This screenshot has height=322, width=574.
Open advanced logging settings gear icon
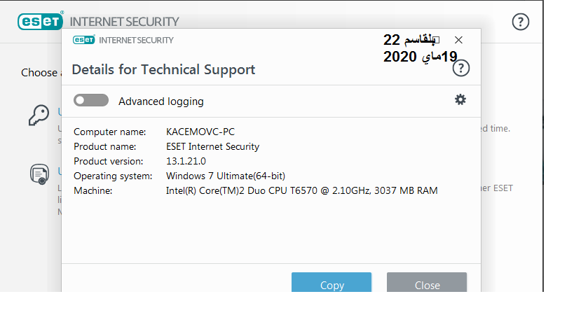point(460,99)
